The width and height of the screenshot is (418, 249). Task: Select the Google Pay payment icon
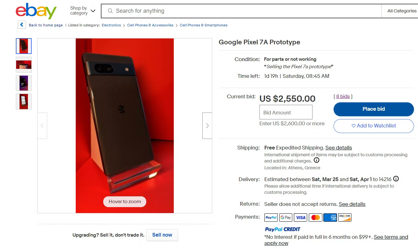[285, 217]
